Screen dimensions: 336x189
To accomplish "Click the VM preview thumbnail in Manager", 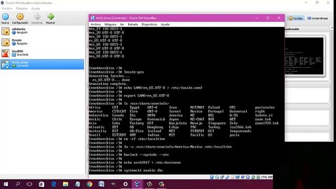I will tap(304, 56).
